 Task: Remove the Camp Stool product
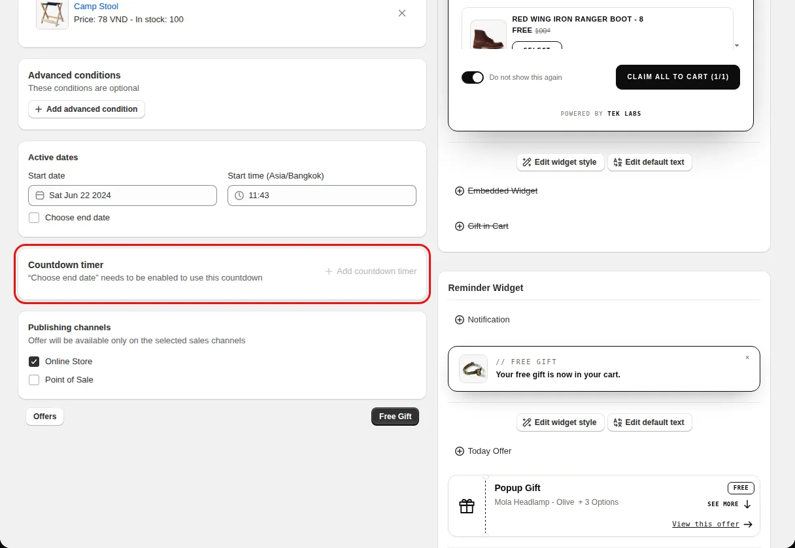tap(402, 13)
